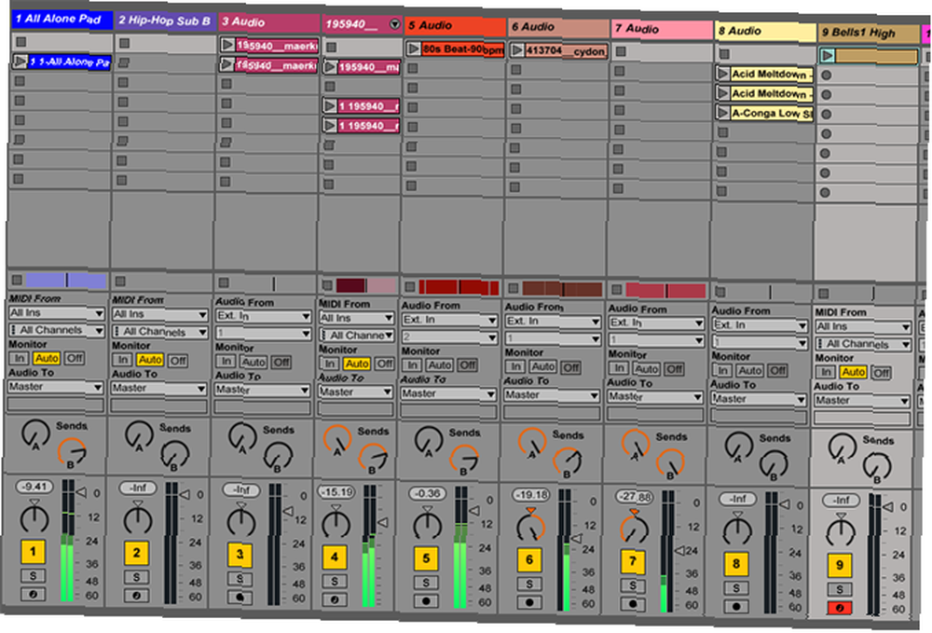Viewport: 932px width, 633px height.
Task: Adjust pan knob on track 6
Action: [x=530, y=528]
